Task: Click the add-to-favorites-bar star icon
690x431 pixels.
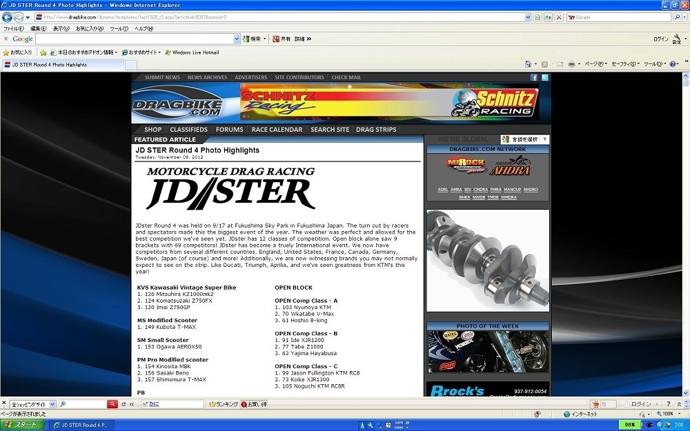Action: (x=43, y=52)
